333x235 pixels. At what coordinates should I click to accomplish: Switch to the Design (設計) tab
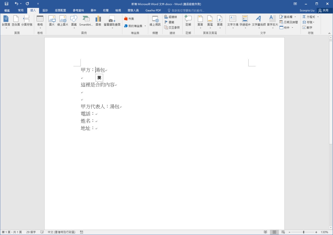45,10
